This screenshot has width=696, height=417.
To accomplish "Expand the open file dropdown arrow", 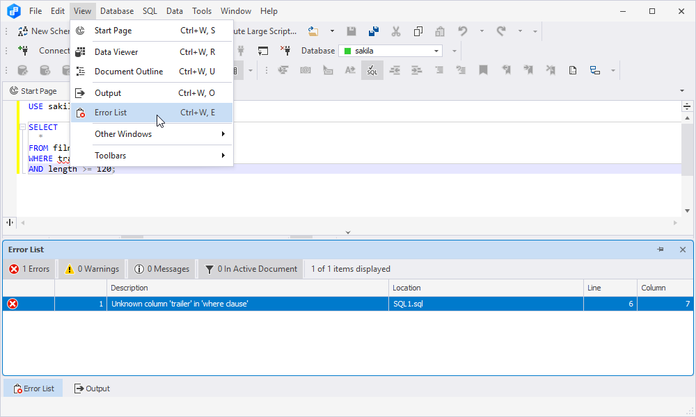I will pyautogui.click(x=332, y=31).
